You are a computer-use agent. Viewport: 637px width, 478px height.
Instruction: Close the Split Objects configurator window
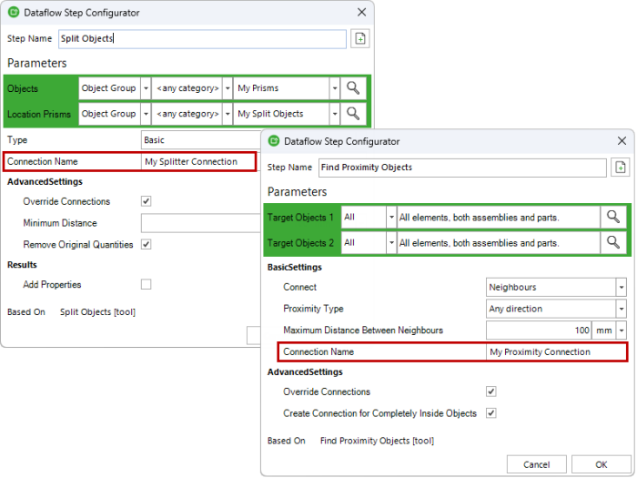[x=361, y=12]
